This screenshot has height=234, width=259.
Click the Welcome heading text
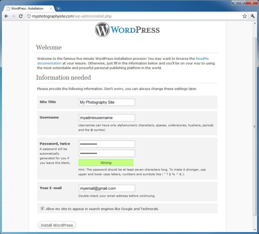coord(49,48)
